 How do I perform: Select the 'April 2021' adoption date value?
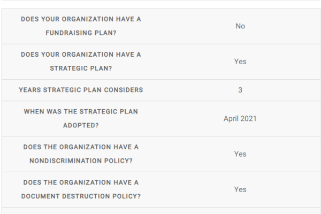pos(240,118)
